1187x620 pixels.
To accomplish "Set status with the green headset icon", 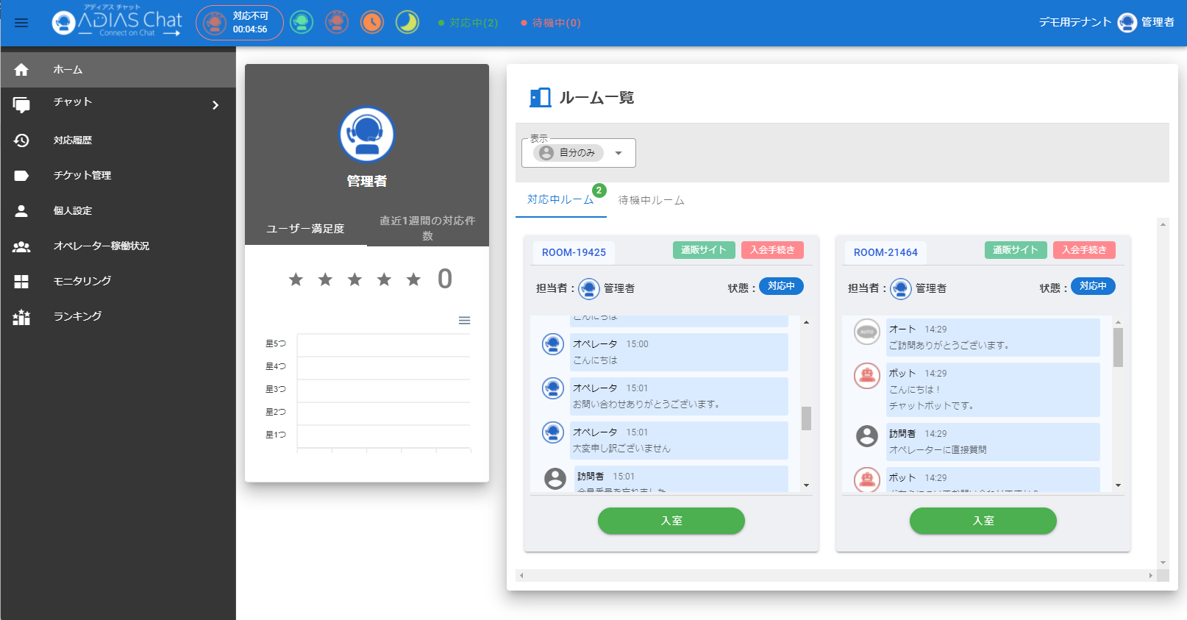I will tap(302, 22).
